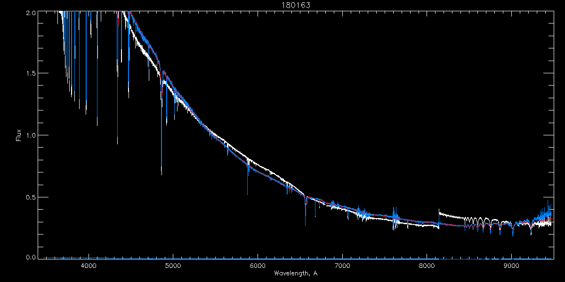Click the 2.0 flux tick label

click(x=31, y=13)
